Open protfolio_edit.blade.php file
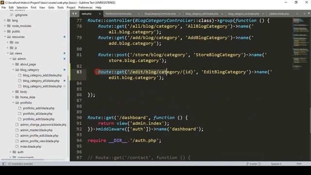This screenshot has width=311, height=175. (x=39, y=119)
